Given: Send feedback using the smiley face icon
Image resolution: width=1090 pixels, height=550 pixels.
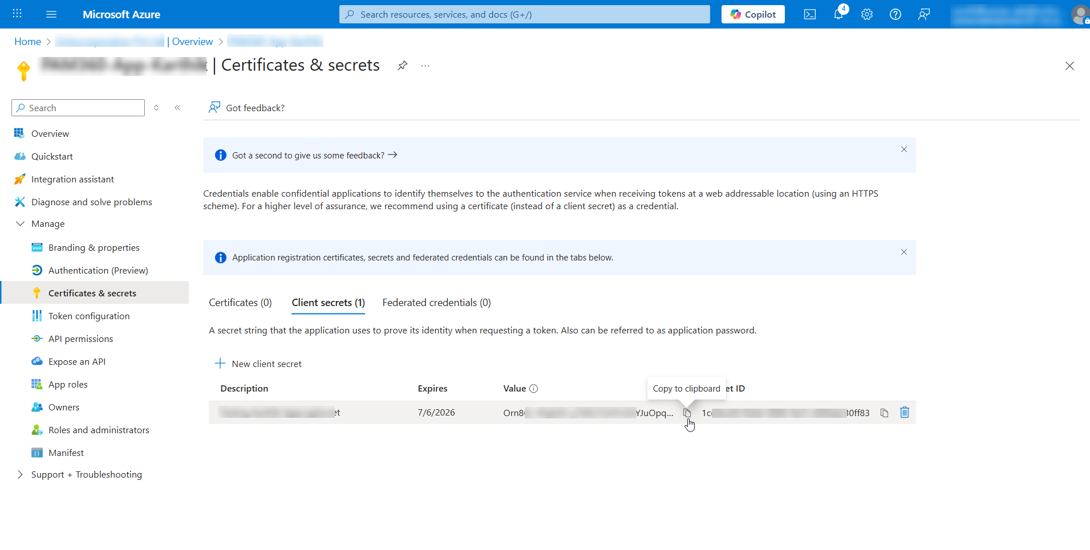Looking at the screenshot, I should tap(924, 14).
